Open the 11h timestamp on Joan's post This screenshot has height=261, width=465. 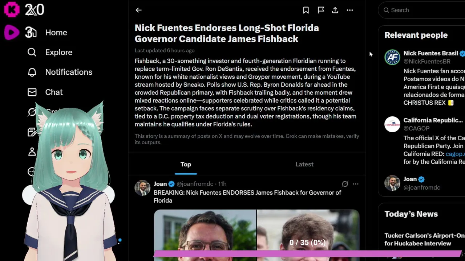click(222, 184)
